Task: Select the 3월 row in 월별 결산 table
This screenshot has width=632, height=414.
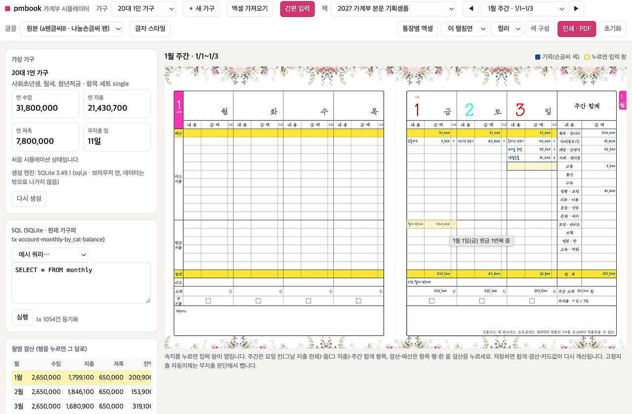Action: 81,406
